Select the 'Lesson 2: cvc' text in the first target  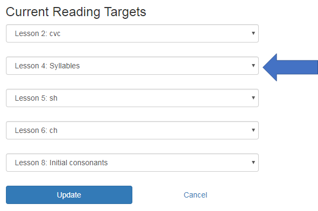[x=38, y=33]
